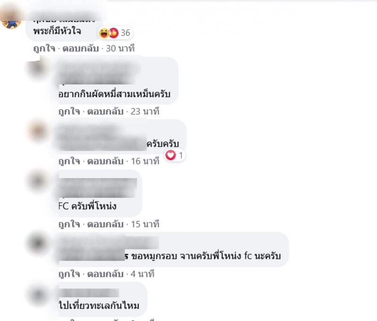Open blurred avatar beside the ครับครับ comment
Viewport: 377px width, 321px height.
38,131
